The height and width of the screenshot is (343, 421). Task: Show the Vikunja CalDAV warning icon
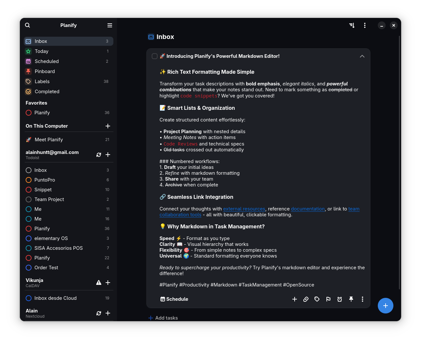pyautogui.click(x=99, y=283)
